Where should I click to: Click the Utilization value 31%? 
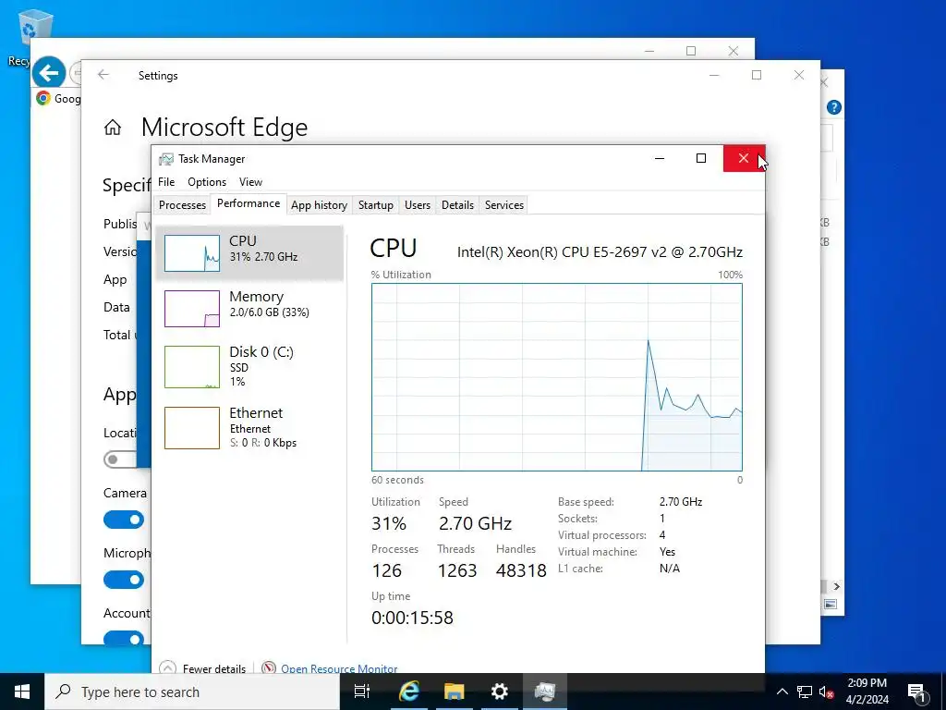tap(389, 523)
